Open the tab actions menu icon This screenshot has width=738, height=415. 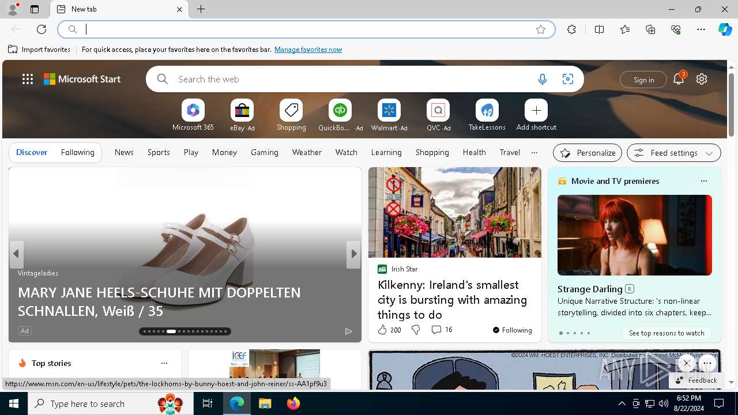[35, 9]
